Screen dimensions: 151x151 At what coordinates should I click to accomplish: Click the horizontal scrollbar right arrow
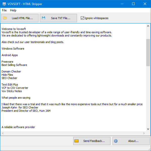pos(144,133)
